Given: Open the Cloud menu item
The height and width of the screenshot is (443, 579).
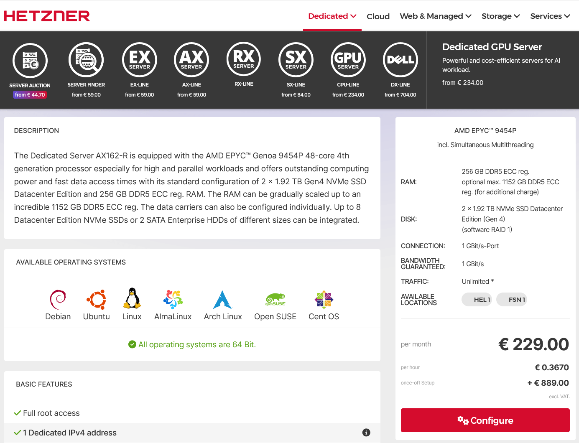Looking at the screenshot, I should pos(378,16).
